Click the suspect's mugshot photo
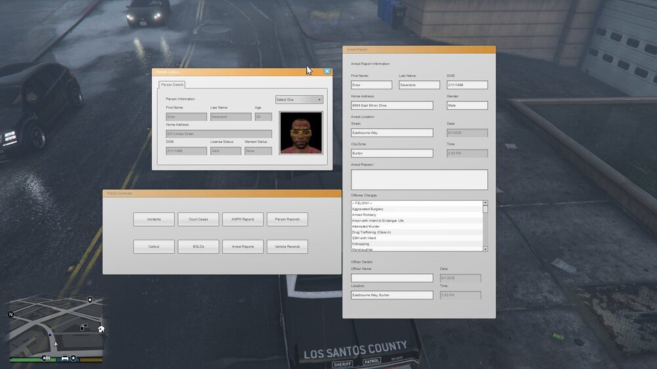Viewport: 657px width, 369px height. click(x=301, y=133)
